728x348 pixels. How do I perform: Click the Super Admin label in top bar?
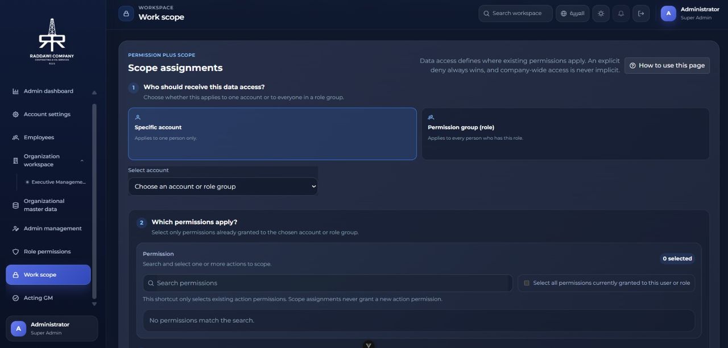696,18
